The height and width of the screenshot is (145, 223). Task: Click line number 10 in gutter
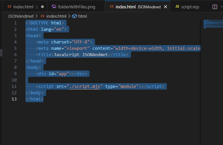14,80
